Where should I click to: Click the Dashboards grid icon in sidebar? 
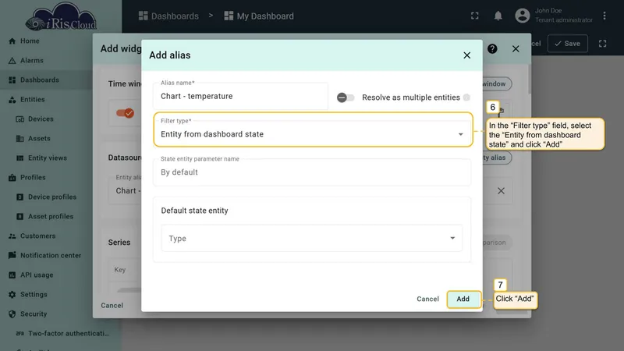point(12,80)
